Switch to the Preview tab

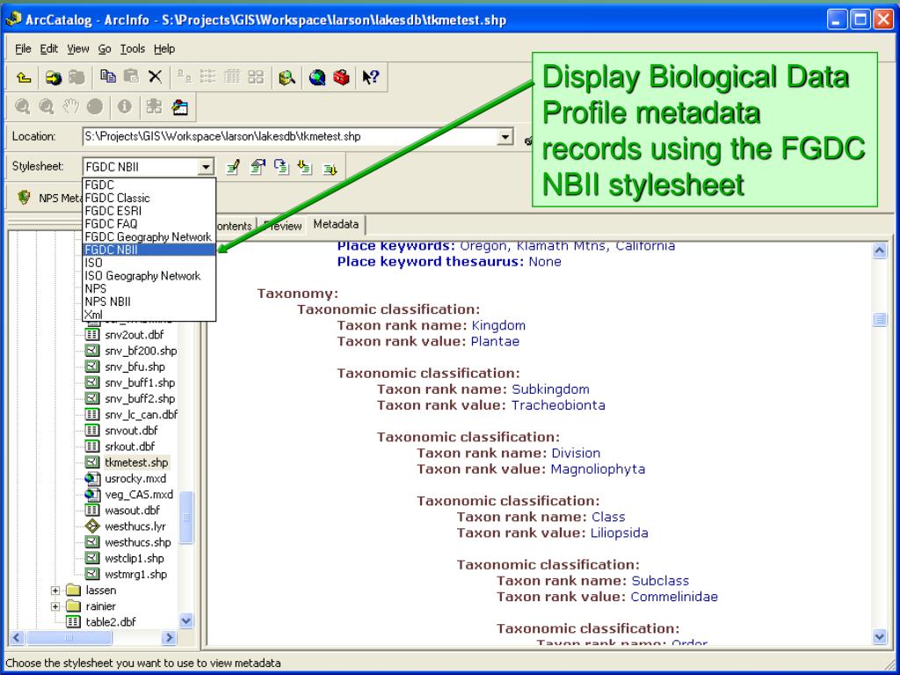[x=282, y=226]
